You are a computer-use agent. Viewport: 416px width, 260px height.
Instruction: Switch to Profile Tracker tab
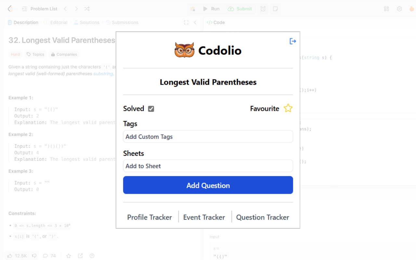149,217
